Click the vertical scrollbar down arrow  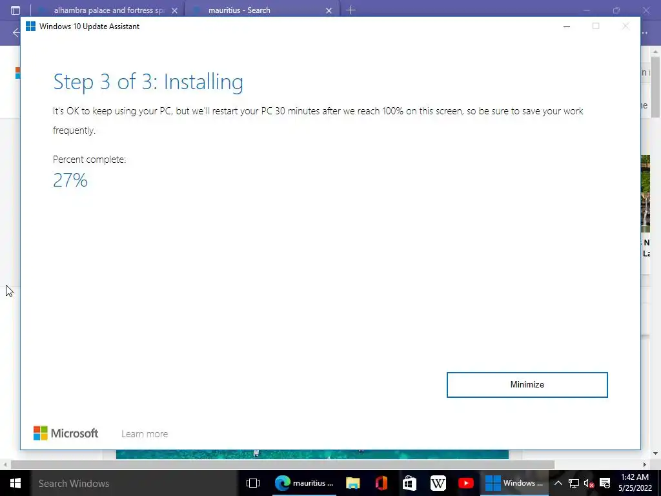[655, 453]
